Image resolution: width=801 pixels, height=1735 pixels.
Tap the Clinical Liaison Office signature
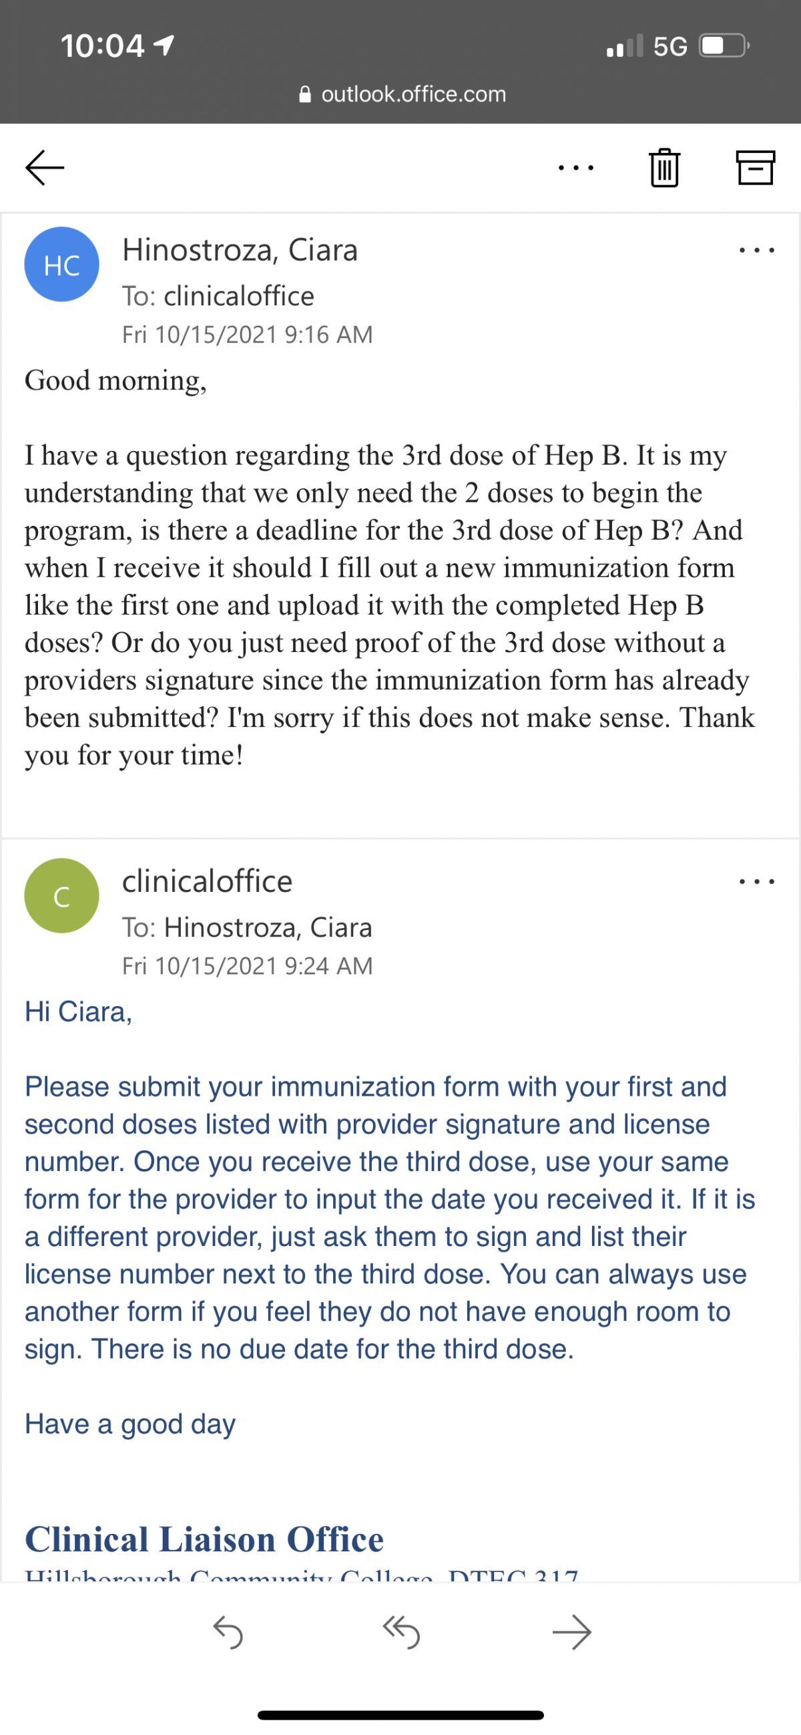pos(204,1540)
